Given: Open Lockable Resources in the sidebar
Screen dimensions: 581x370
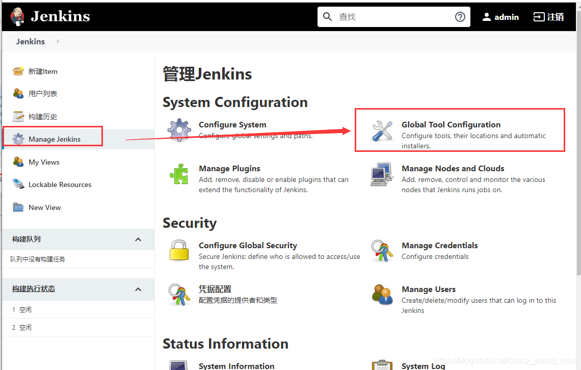Looking at the screenshot, I should (x=60, y=184).
